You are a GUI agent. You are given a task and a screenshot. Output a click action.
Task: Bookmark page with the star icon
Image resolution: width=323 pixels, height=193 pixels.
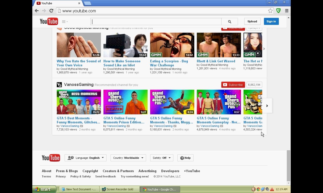coord(270,11)
